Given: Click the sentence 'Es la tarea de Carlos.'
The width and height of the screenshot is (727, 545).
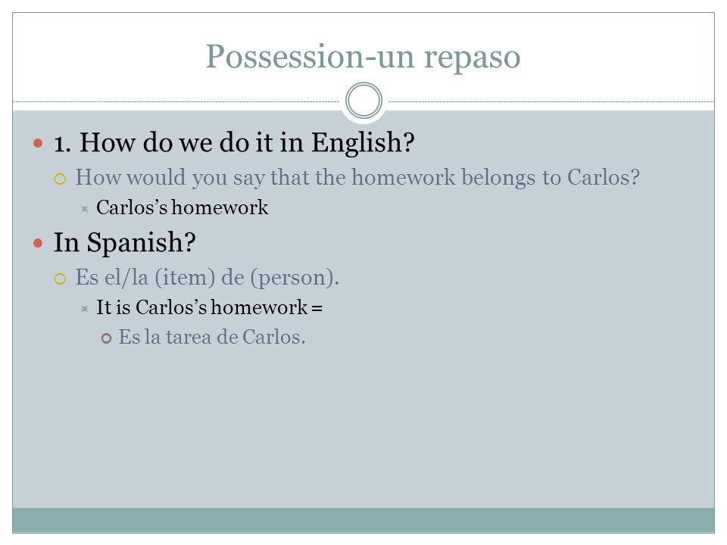Looking at the screenshot, I should pos(212,337).
